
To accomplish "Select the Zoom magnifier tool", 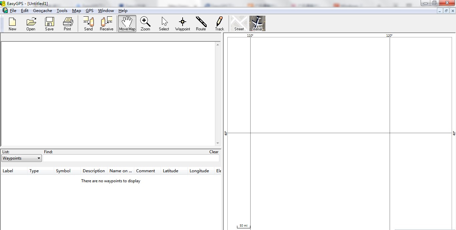I will [145, 23].
